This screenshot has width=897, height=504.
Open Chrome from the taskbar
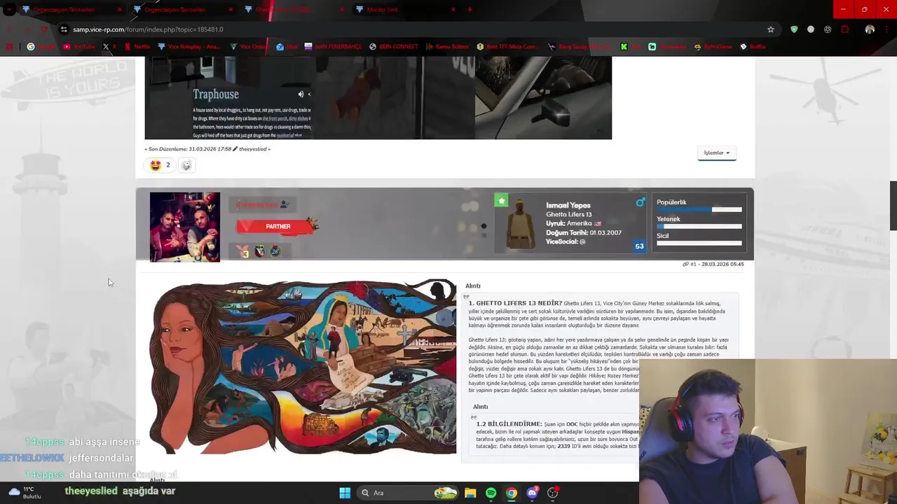coord(512,493)
